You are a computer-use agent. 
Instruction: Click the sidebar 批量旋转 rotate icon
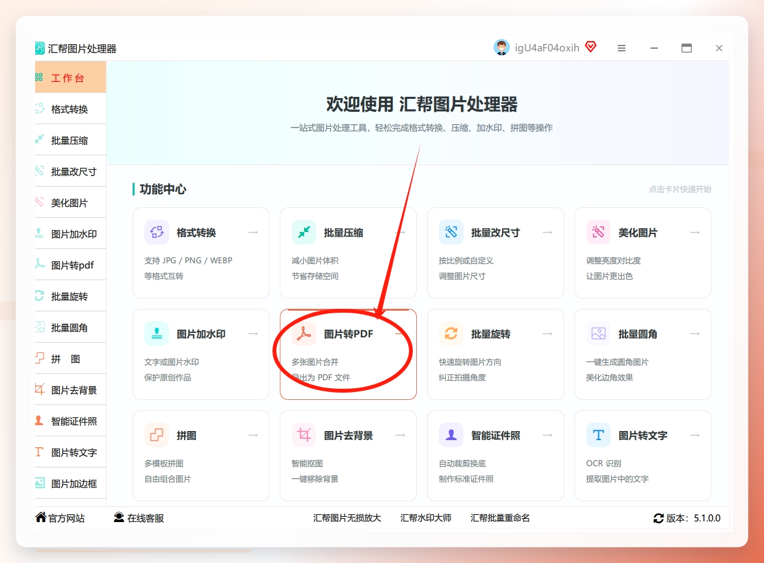[x=40, y=296]
